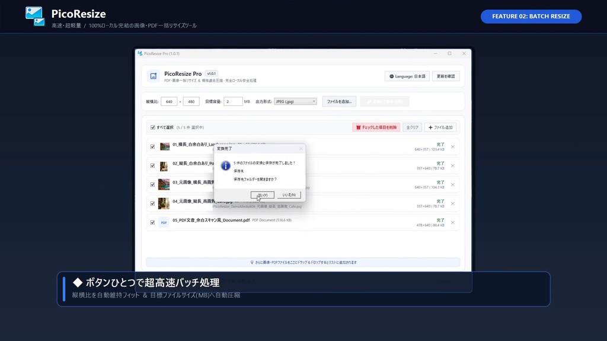Open the 03_元画像_横長 thumbnail
607x341 pixels.
(x=164, y=185)
